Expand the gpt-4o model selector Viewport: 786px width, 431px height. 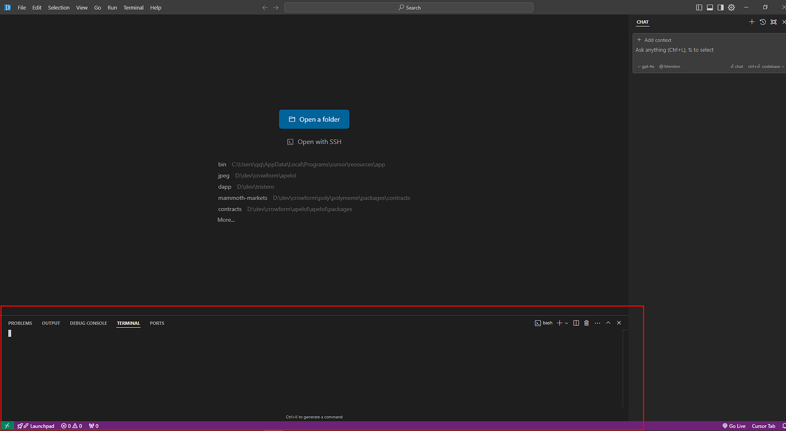(645, 66)
